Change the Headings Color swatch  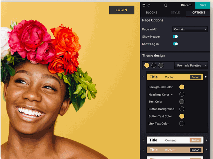pos(182,94)
